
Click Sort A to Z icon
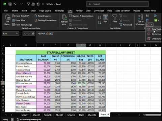(x=100, y=17)
